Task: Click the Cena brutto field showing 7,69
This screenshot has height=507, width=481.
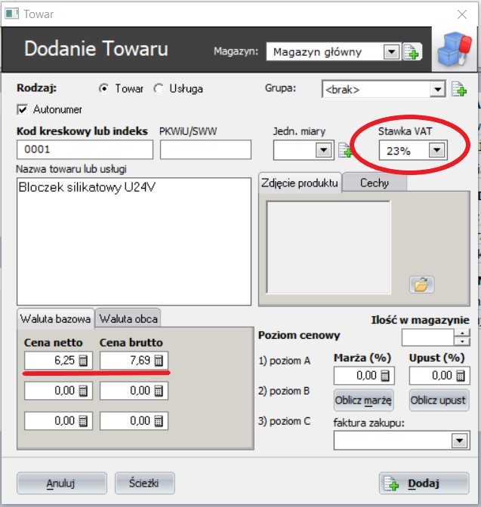Action: [x=134, y=361]
